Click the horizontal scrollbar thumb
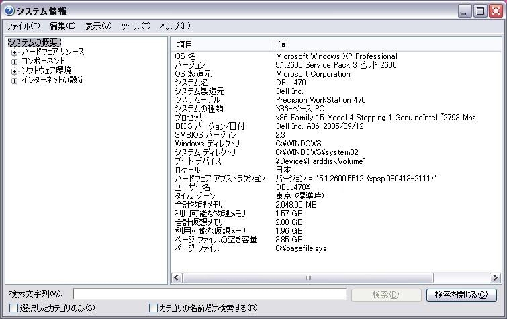The width and height of the screenshot is (507, 319). pyautogui.click(x=308, y=277)
